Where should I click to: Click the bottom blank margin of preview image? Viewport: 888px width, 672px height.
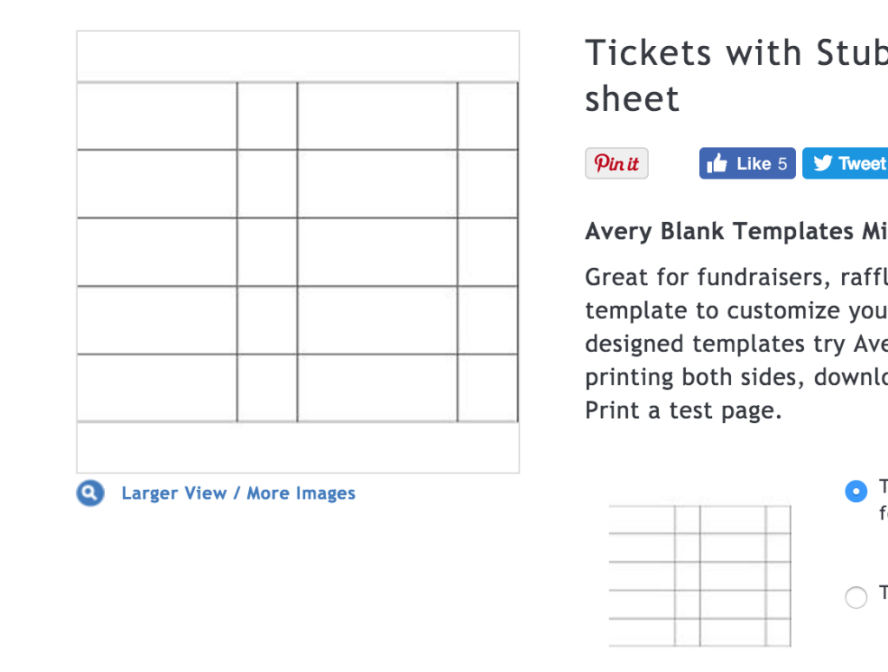click(298, 447)
